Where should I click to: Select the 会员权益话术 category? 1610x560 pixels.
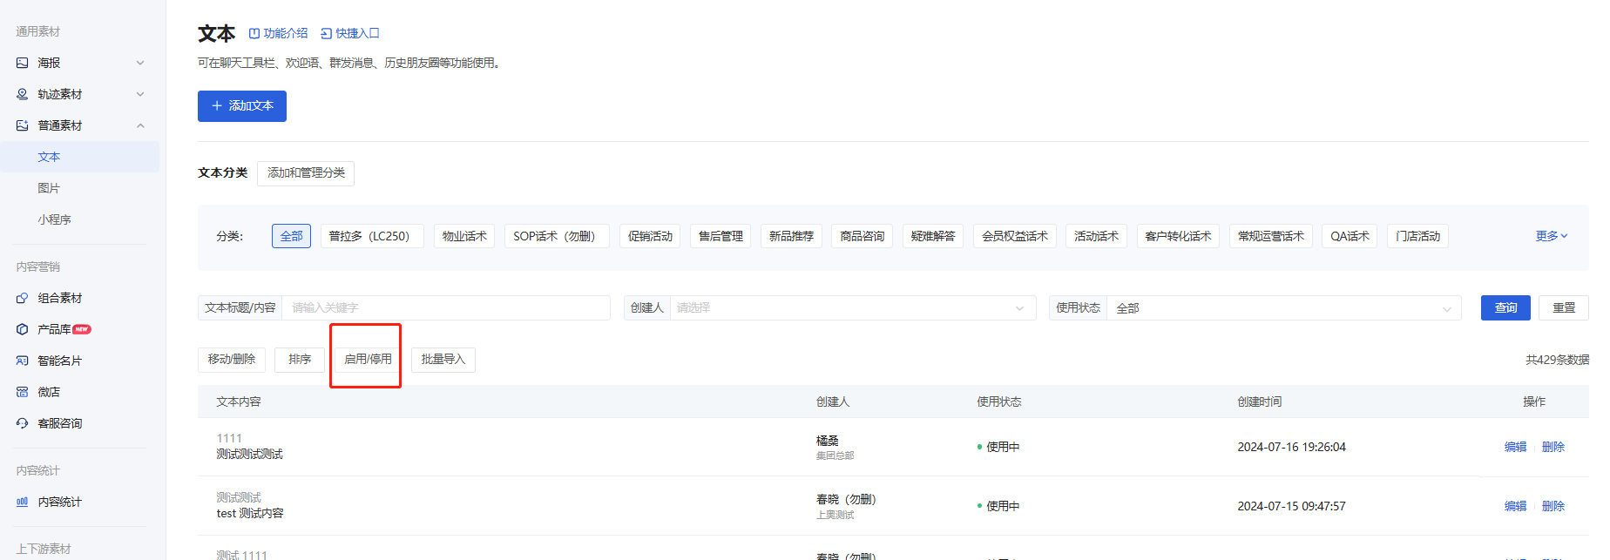(x=1015, y=236)
